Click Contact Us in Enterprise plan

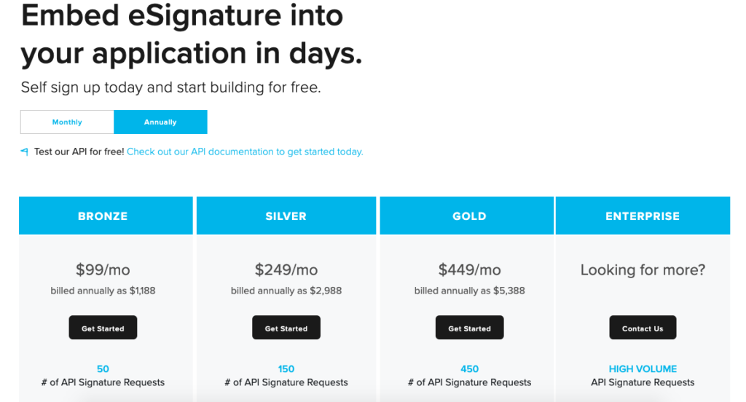coord(643,328)
